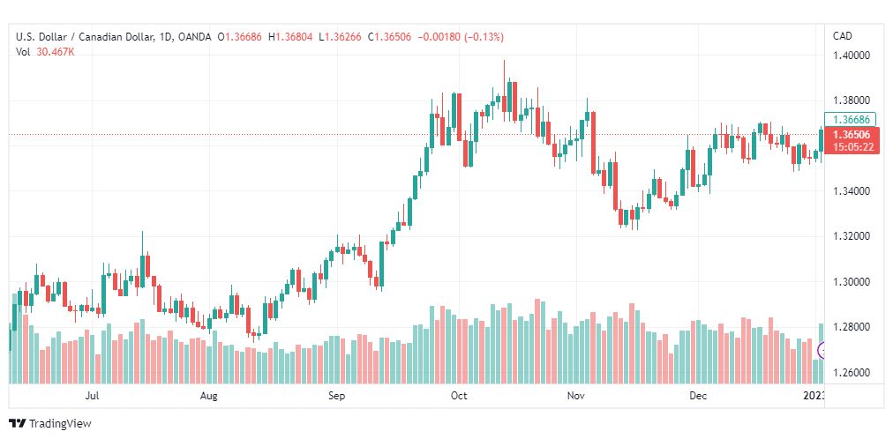
Task: Select the Dec marker on the time axis
Action: (x=698, y=395)
